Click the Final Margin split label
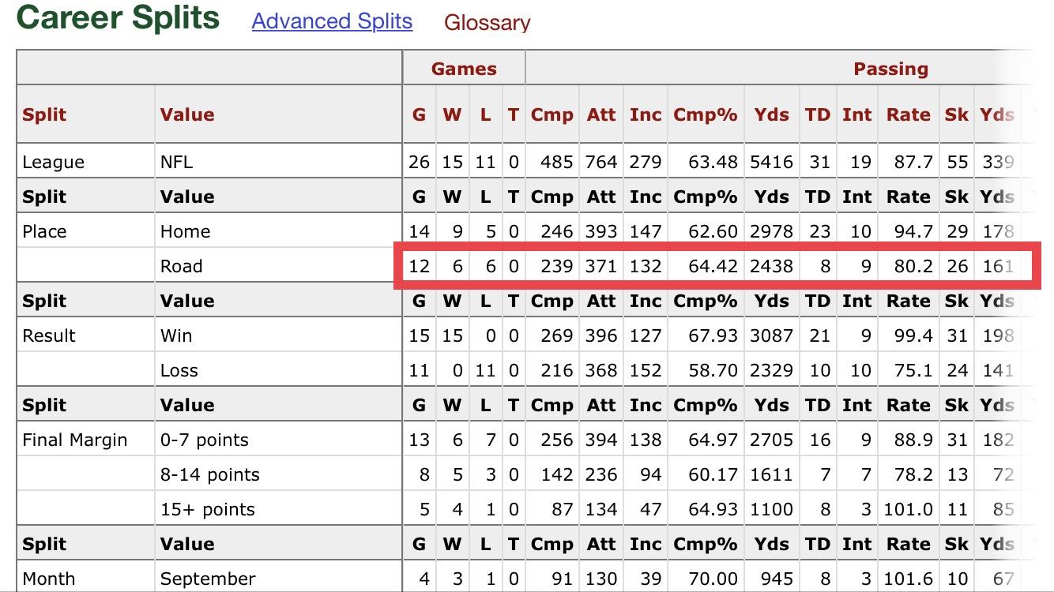Viewport: 1054px width, 592px height. [75, 440]
